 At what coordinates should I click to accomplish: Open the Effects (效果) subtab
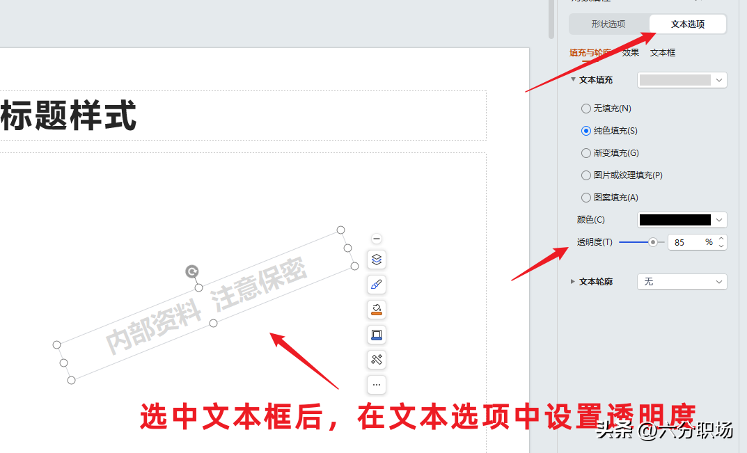pos(630,52)
